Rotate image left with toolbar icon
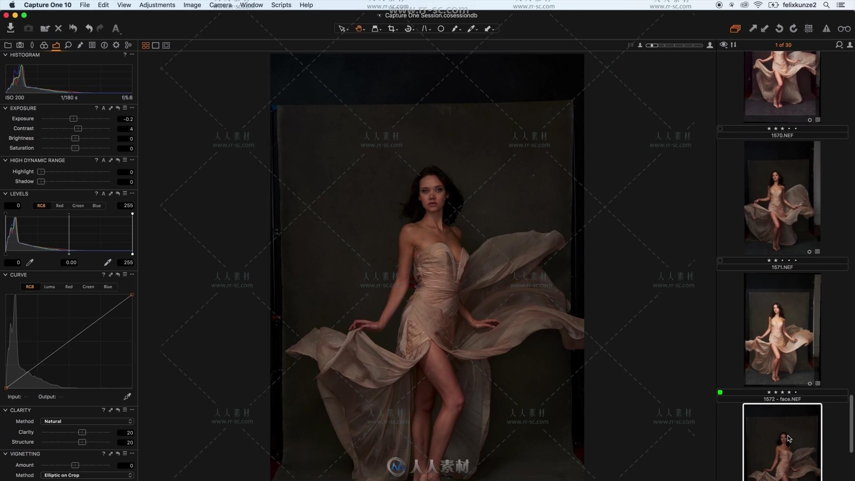Screen dimensions: 855x481 [x=779, y=29]
